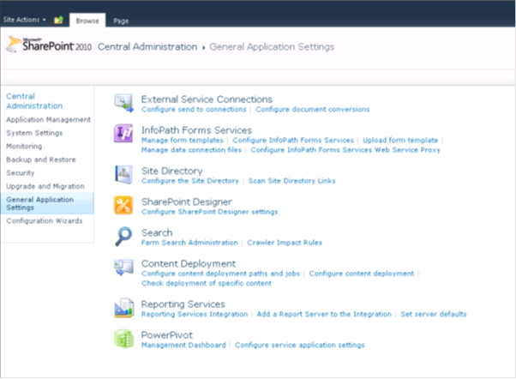Screen dimensions: 516x379
Task: Open InfoPath Forms Services Web Service Proxy link
Action: coord(345,150)
